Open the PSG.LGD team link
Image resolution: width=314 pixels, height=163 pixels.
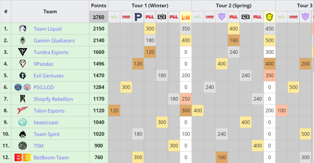click(48, 87)
